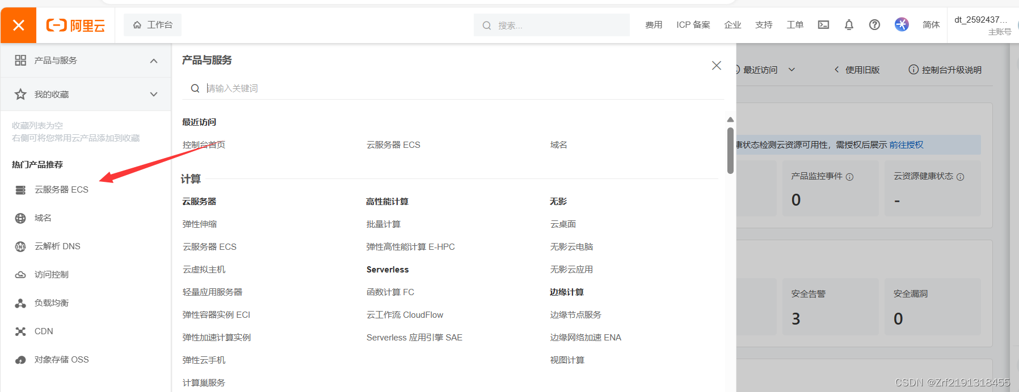The height and width of the screenshot is (392, 1019).
Task: Open 云虚拟主机 product link
Action: click(204, 270)
